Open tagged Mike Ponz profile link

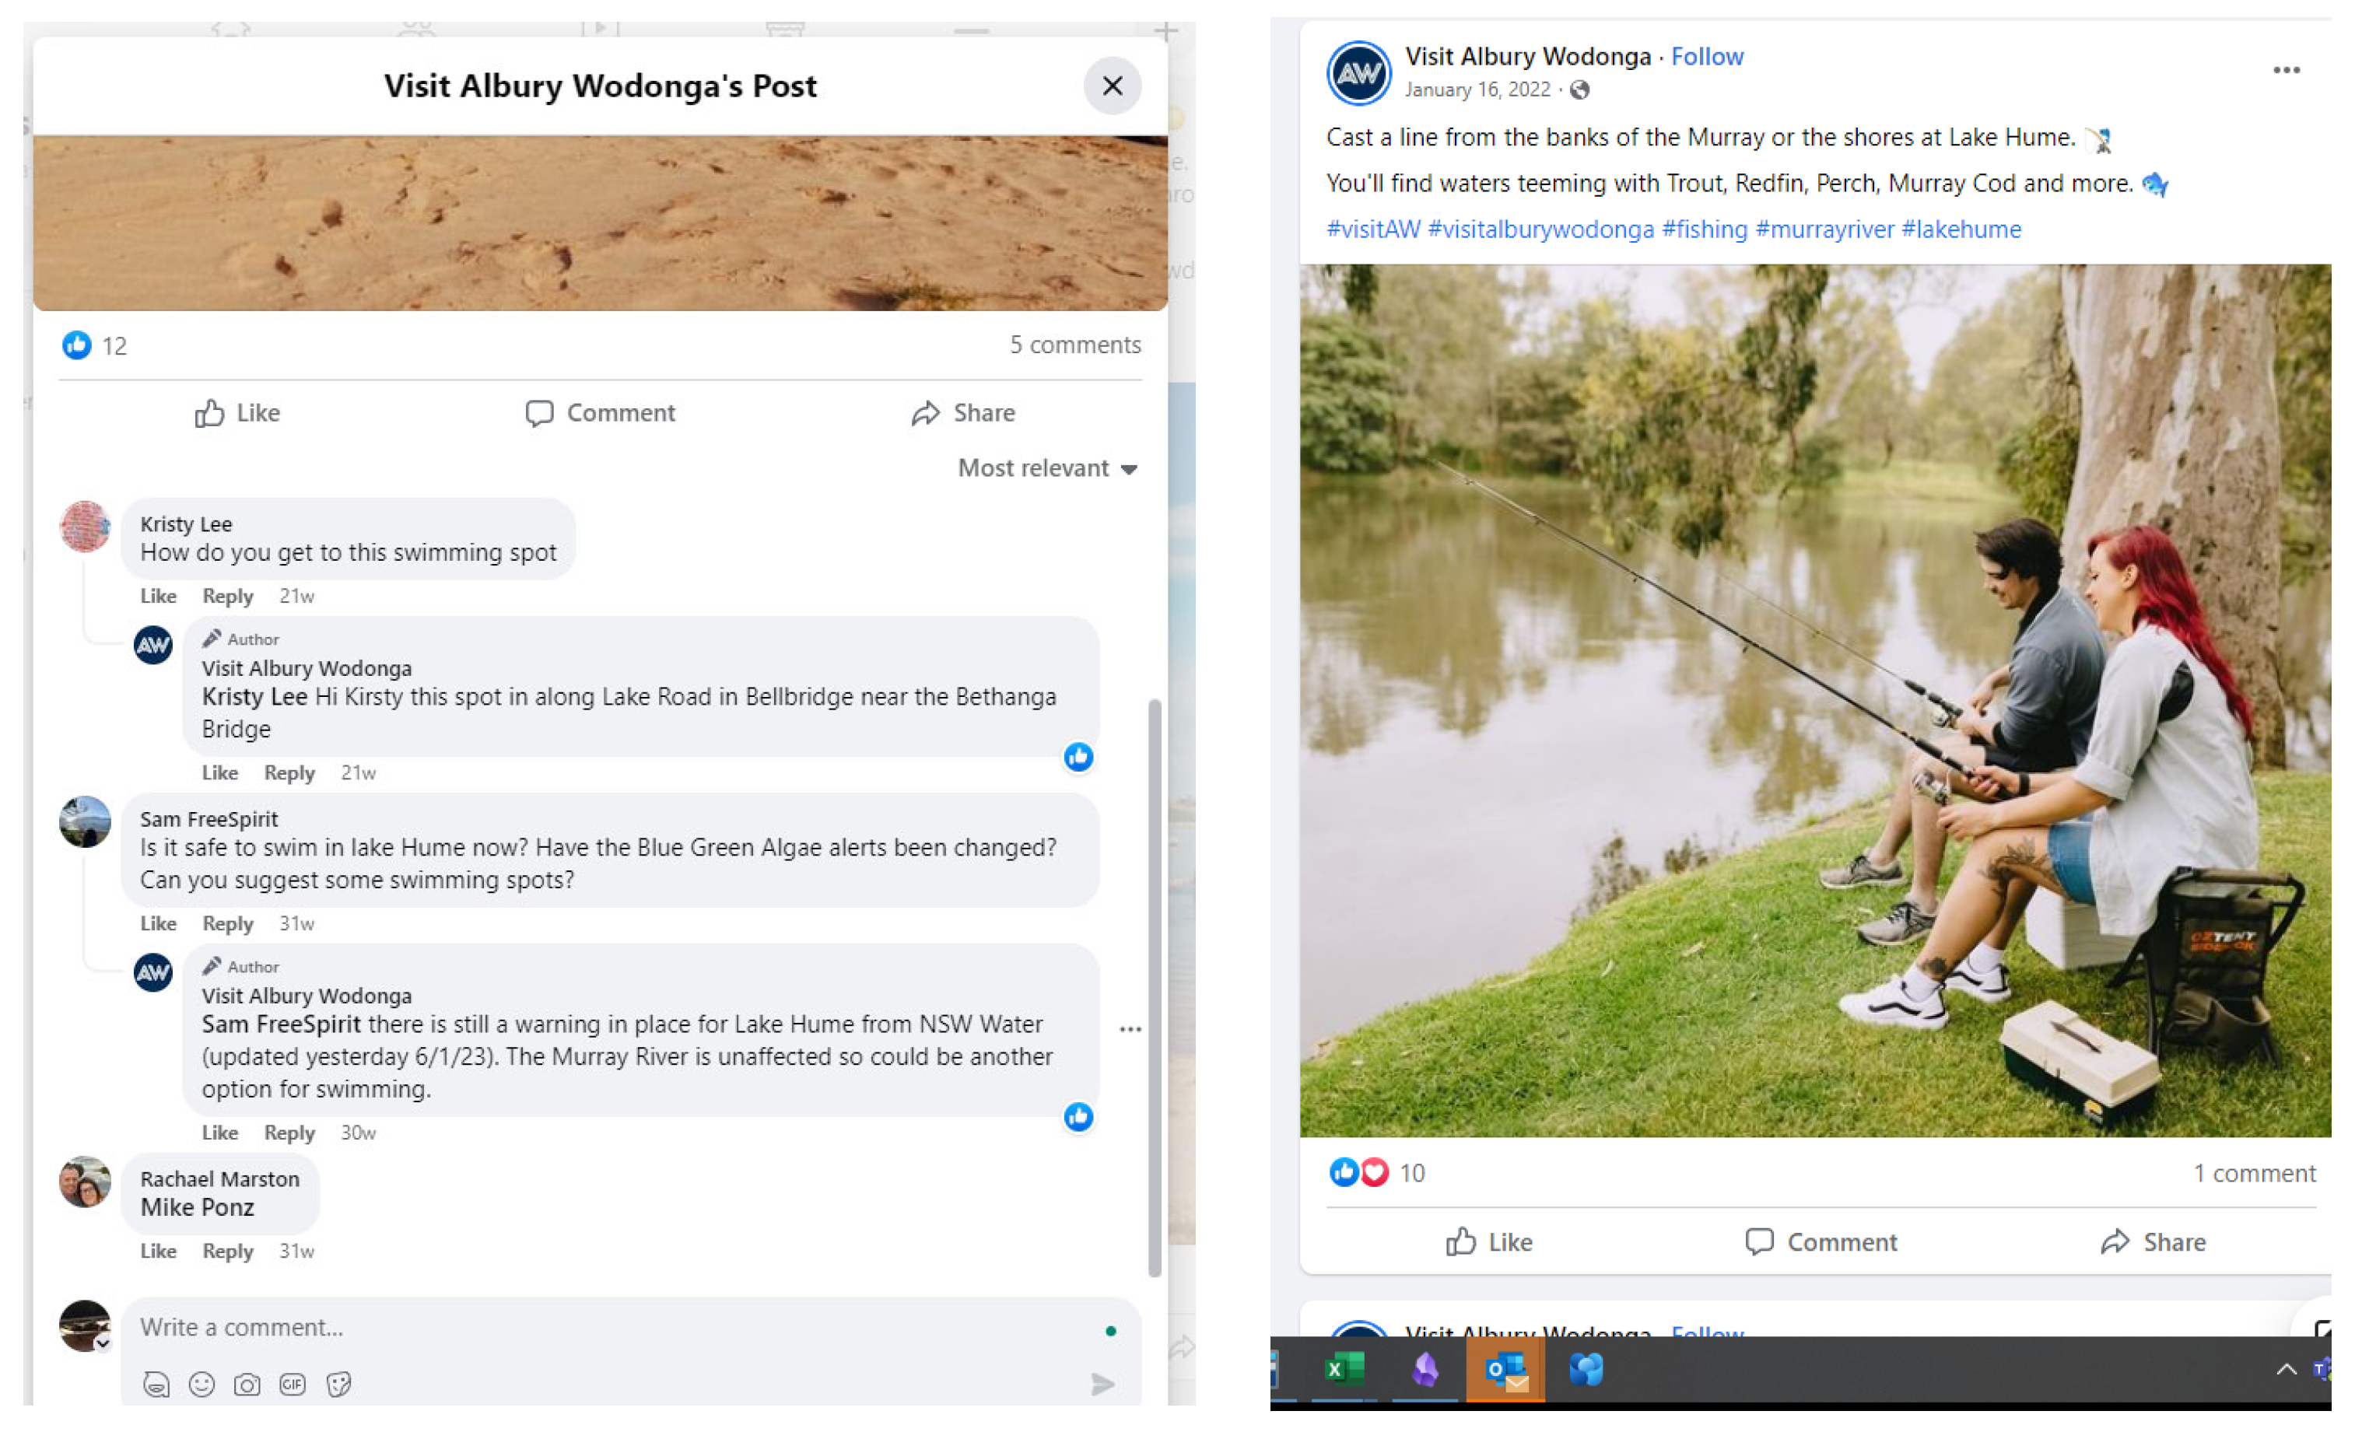pyautogui.click(x=197, y=1209)
